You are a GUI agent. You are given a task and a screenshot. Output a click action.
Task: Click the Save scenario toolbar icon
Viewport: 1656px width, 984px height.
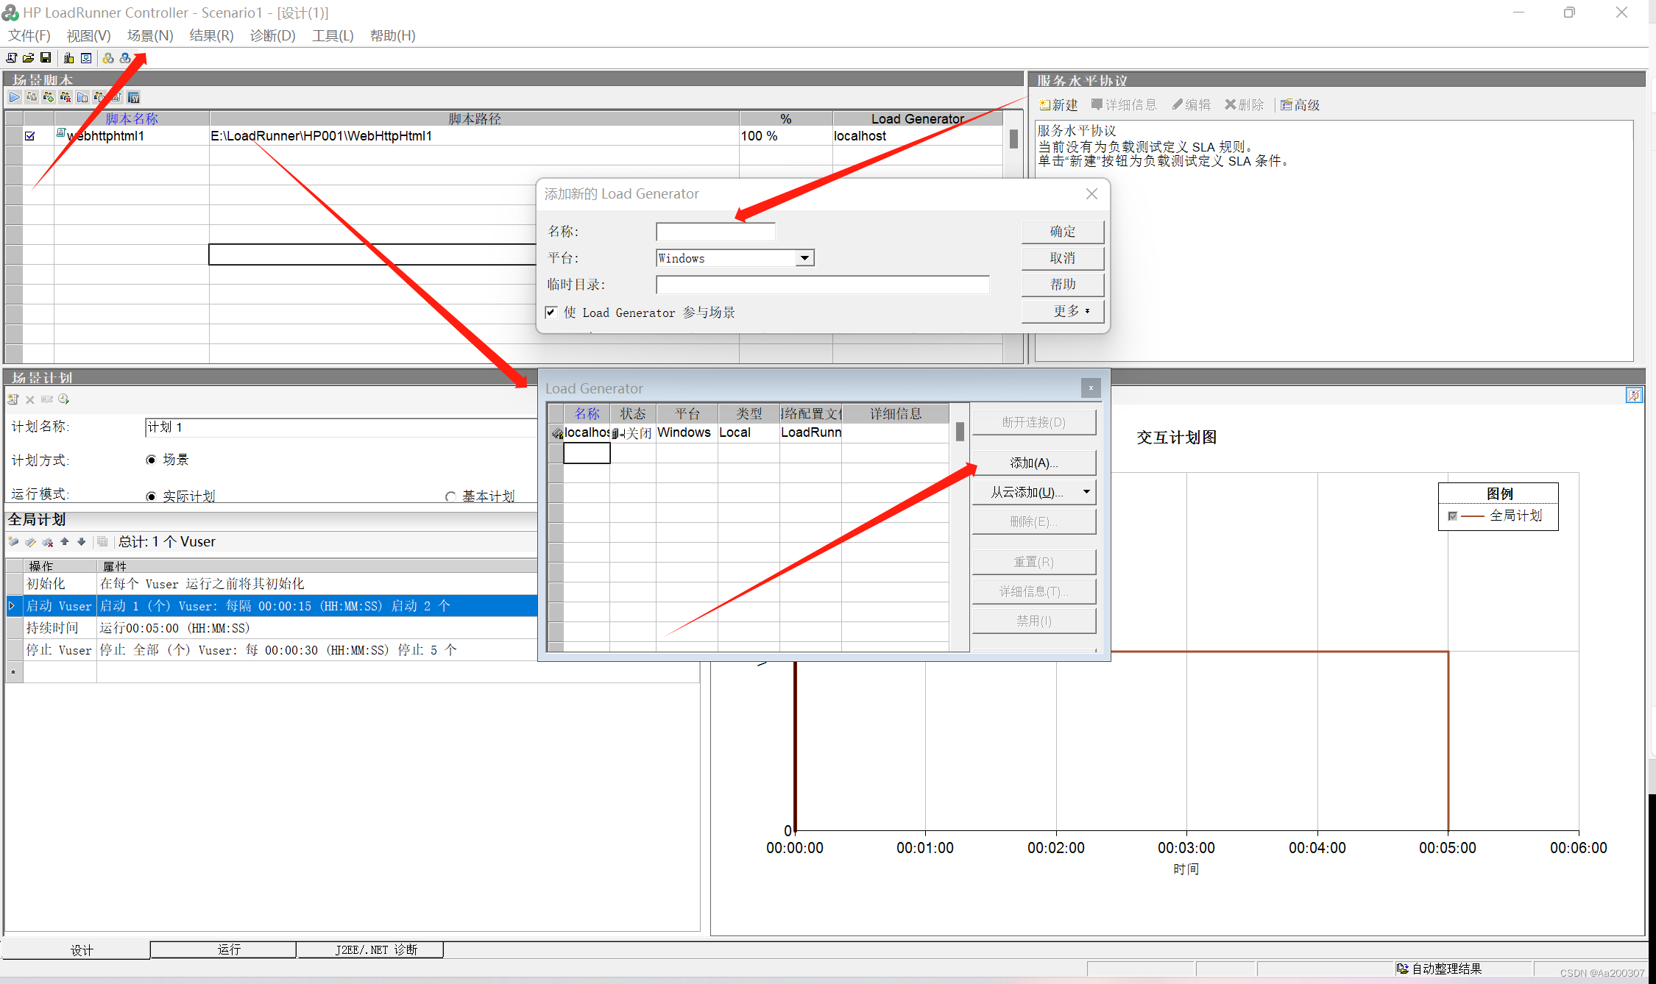point(46,58)
